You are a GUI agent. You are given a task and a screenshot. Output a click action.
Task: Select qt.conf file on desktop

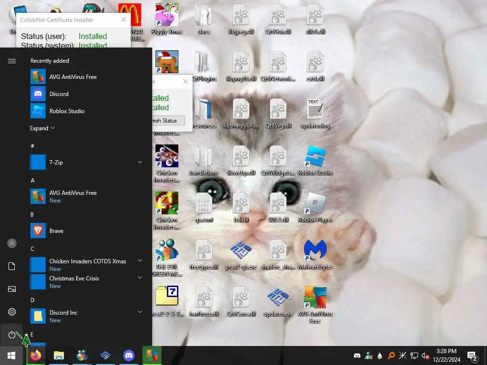pos(204,207)
